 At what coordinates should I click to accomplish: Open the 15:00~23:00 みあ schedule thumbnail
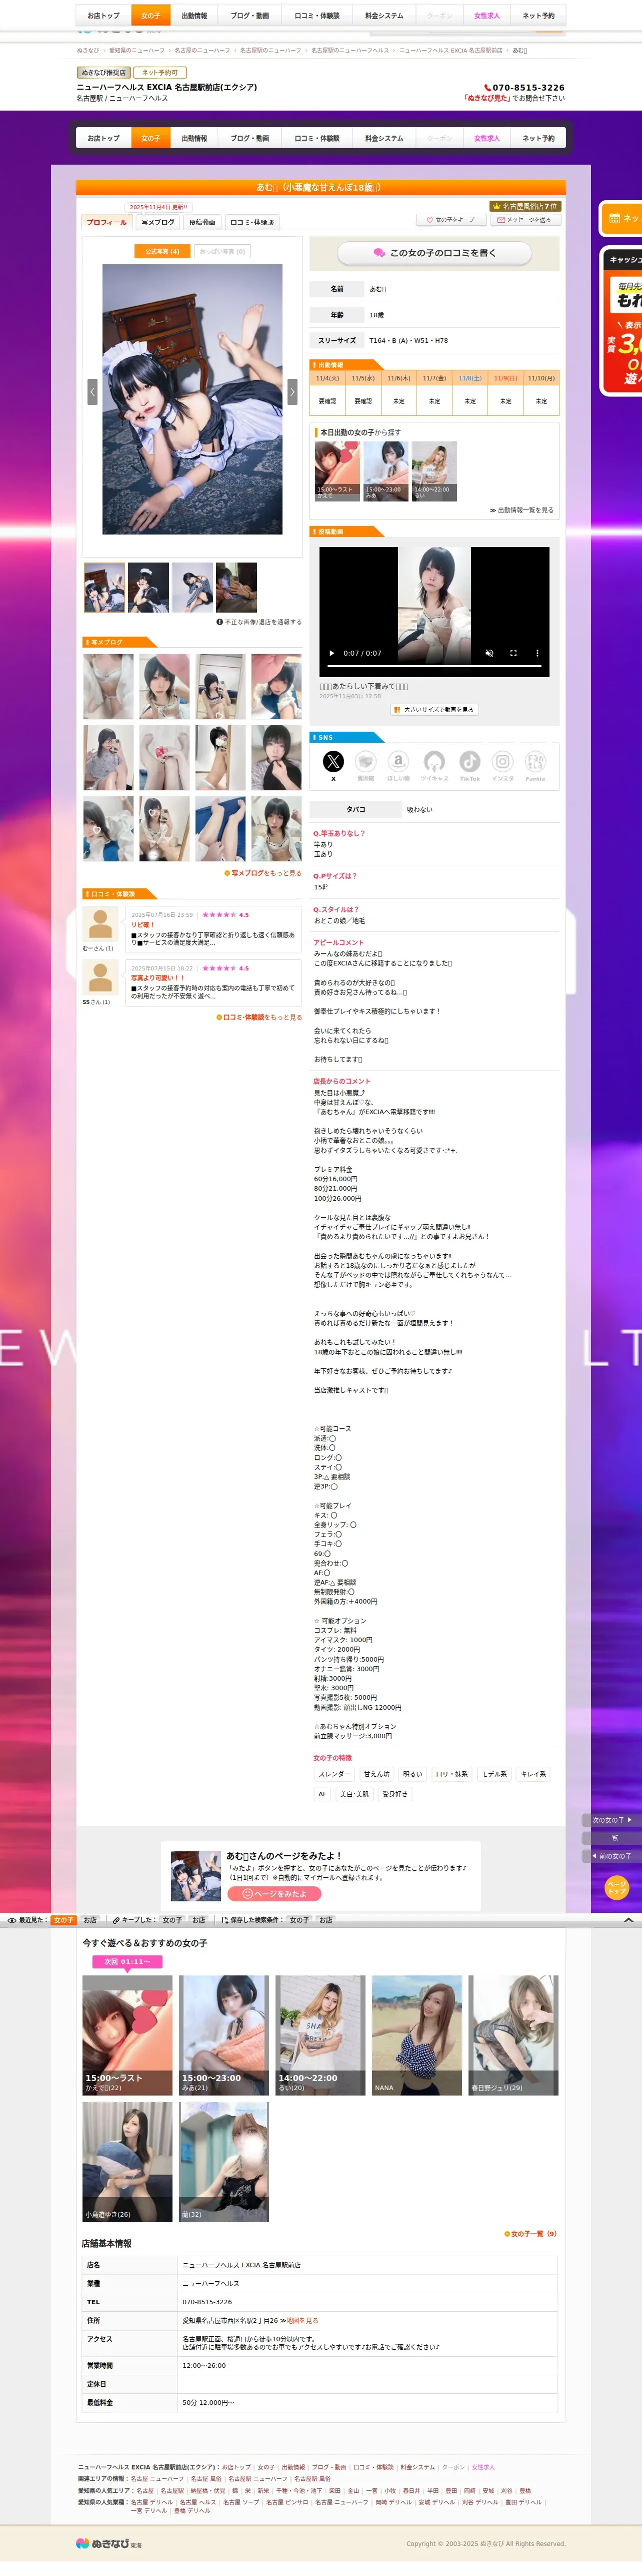pyautogui.click(x=385, y=471)
